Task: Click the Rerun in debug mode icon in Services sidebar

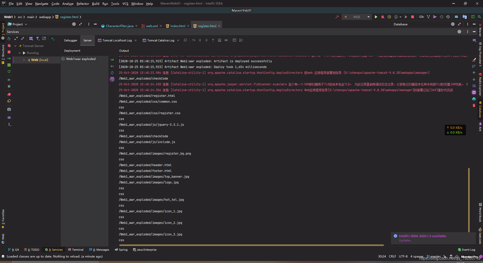Action: click(x=9, y=45)
